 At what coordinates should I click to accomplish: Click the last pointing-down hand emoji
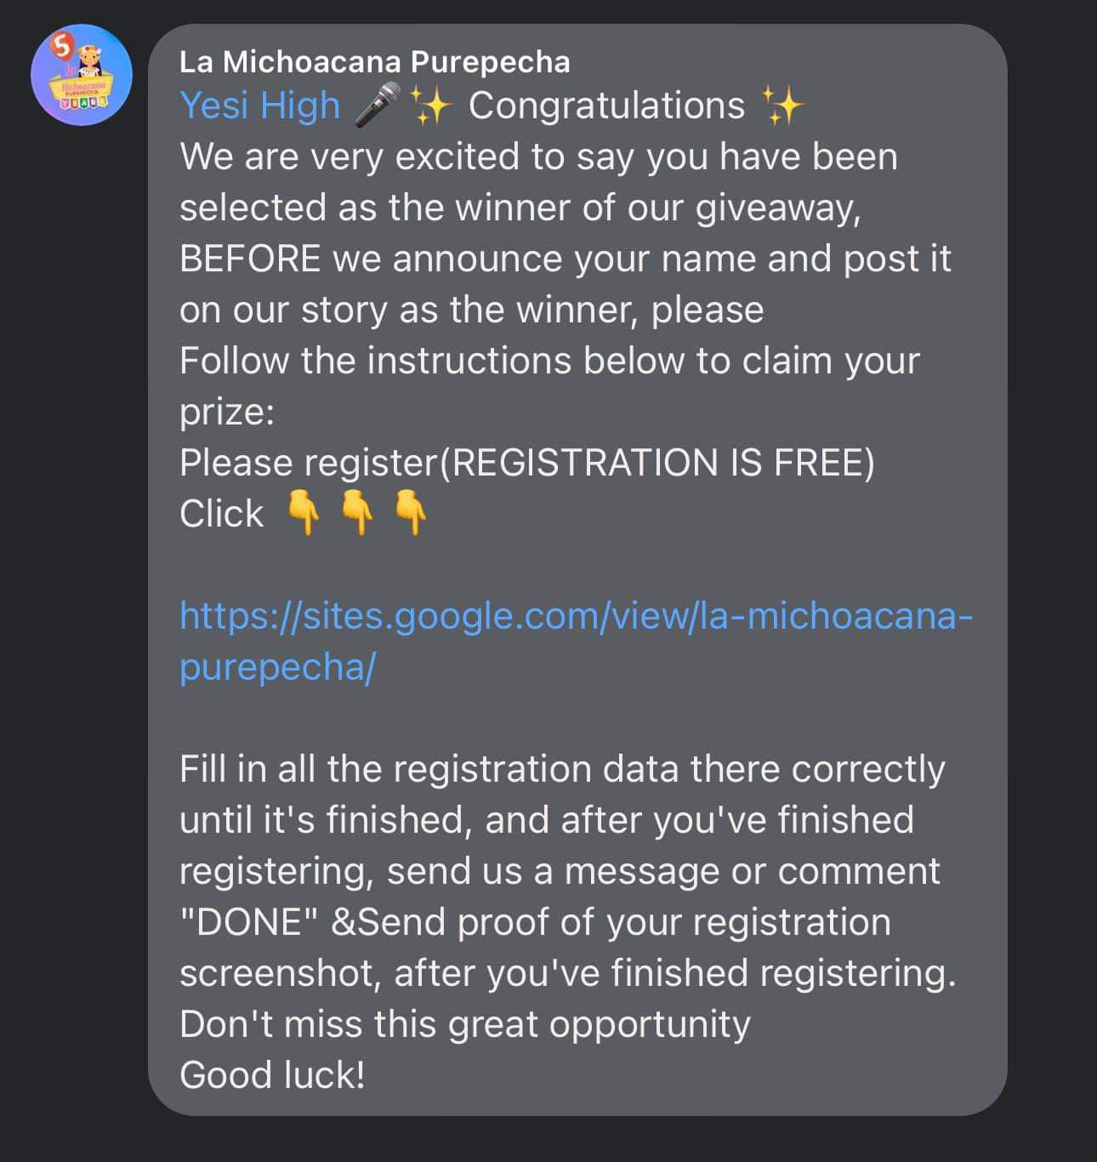tap(412, 512)
